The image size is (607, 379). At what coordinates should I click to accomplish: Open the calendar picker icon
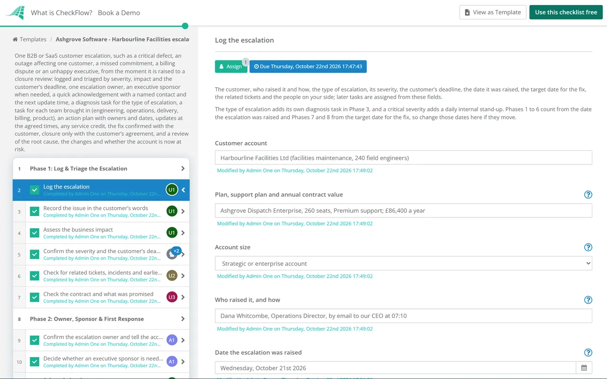584,368
